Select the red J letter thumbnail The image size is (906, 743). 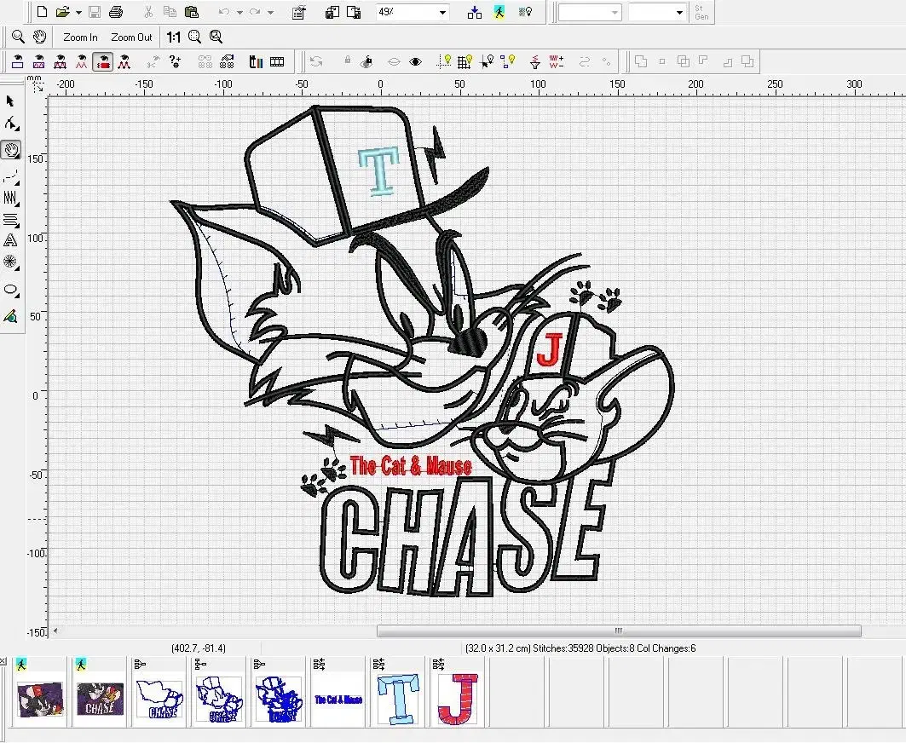(x=457, y=700)
